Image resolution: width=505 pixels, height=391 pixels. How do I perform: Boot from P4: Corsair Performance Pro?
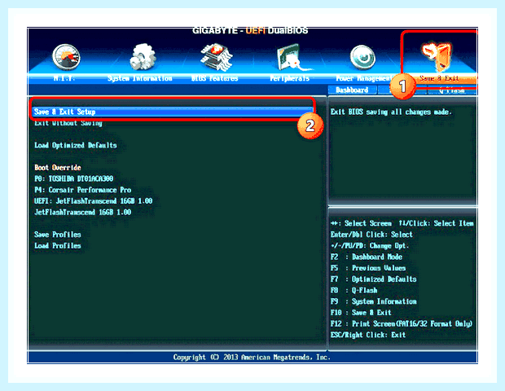[x=83, y=190]
